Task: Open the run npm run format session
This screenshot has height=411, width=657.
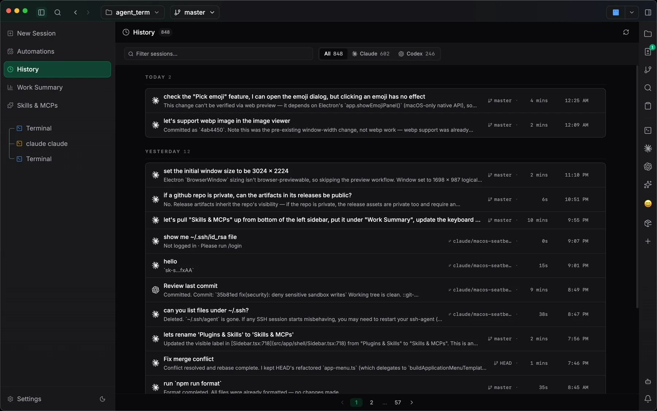Action: coord(375,385)
